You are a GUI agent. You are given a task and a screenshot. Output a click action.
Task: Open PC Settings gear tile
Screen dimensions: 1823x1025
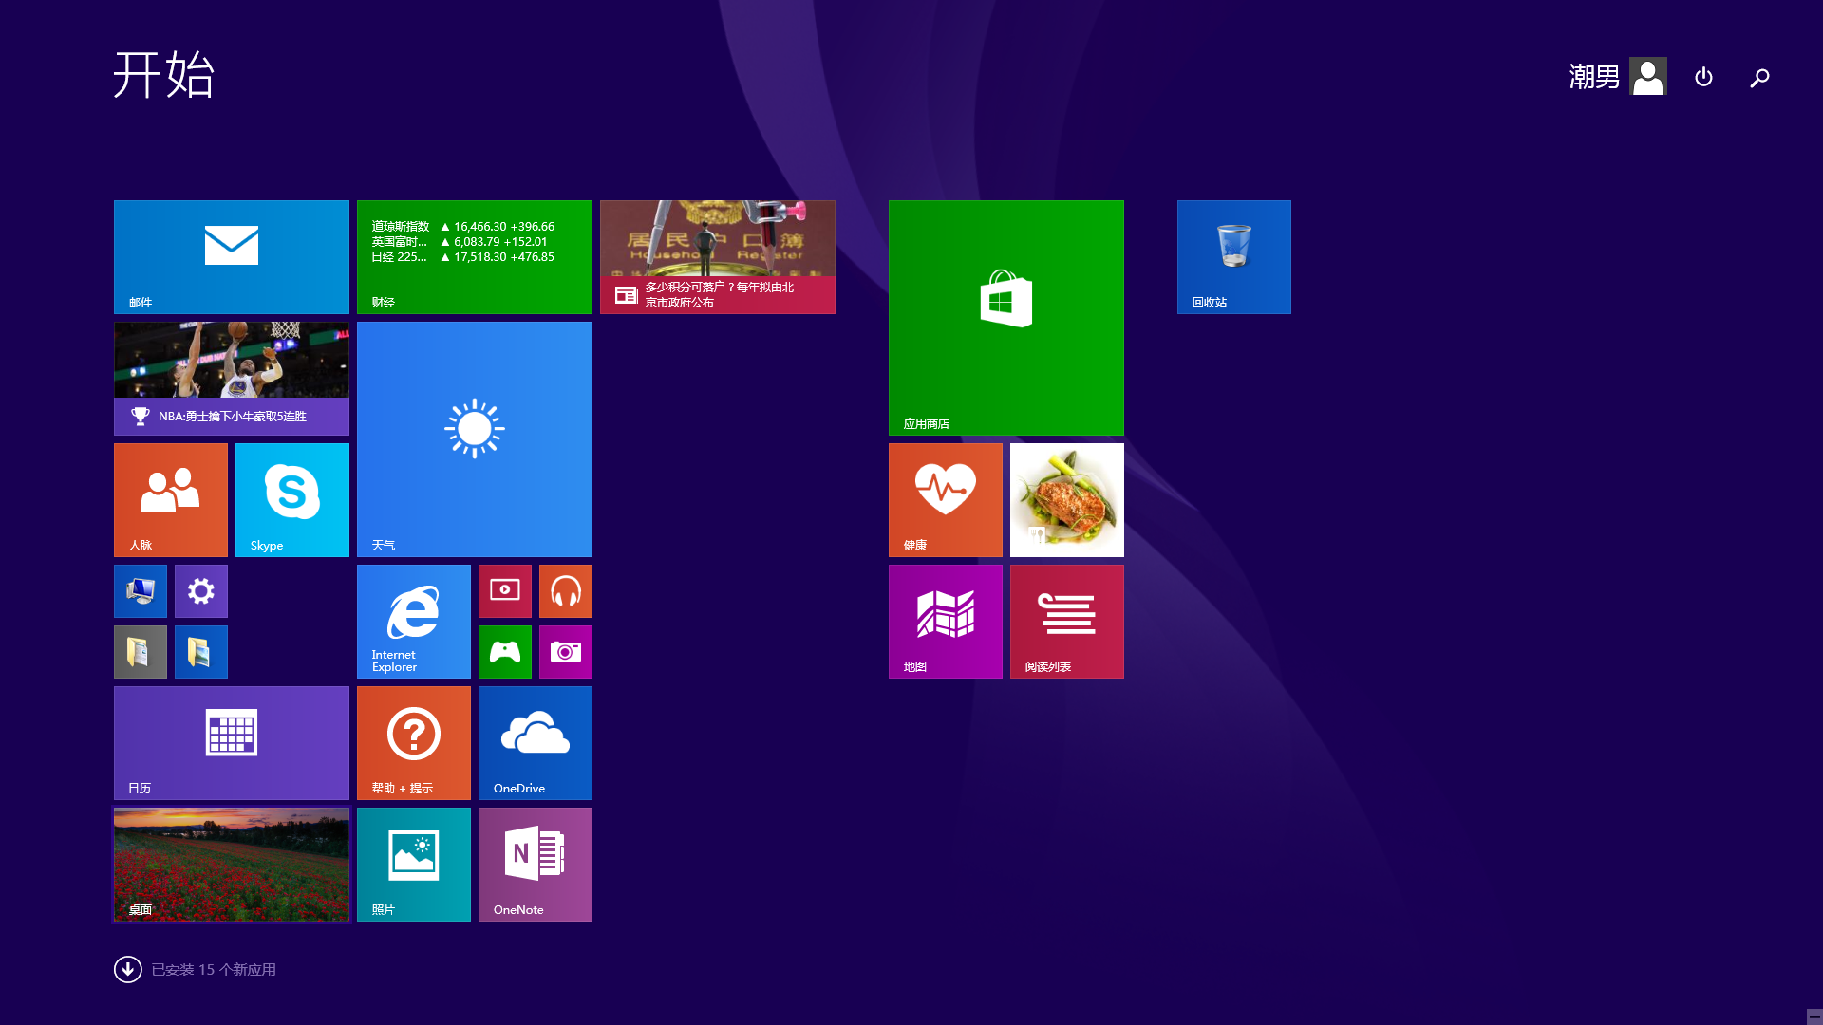coord(201,591)
